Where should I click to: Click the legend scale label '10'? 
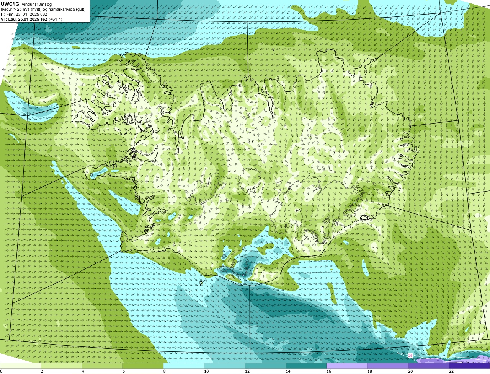click(206, 371)
